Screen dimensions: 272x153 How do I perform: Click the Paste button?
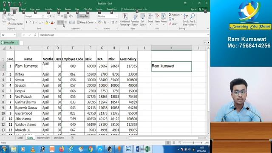pyautogui.click(x=4, y=19)
